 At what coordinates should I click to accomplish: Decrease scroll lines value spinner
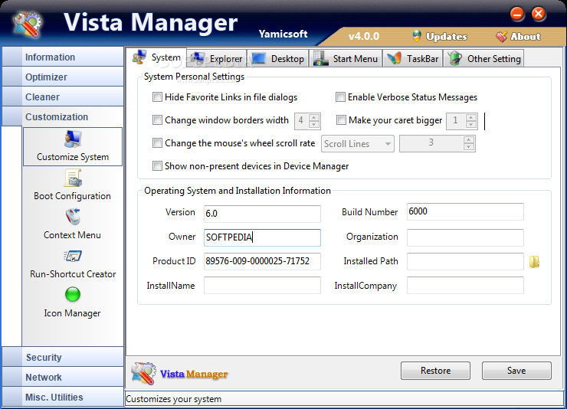pyautogui.click(x=469, y=147)
